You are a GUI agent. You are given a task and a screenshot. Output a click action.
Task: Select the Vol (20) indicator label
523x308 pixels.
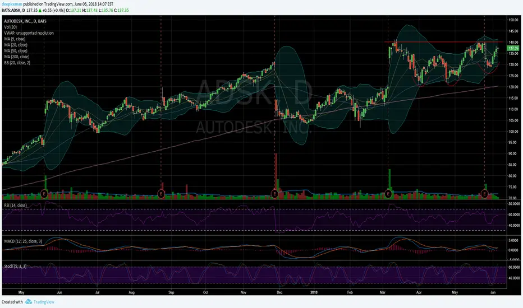pos(10,27)
